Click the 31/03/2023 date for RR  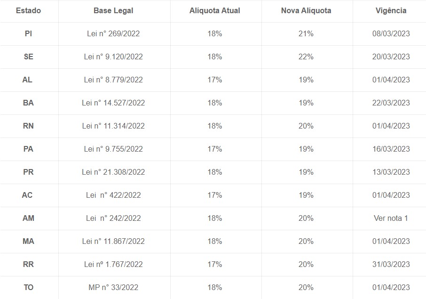tap(391, 264)
